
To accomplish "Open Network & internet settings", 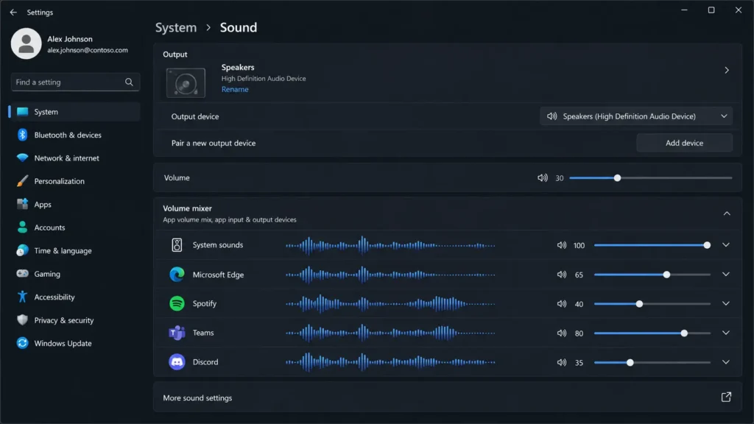I will click(74, 158).
